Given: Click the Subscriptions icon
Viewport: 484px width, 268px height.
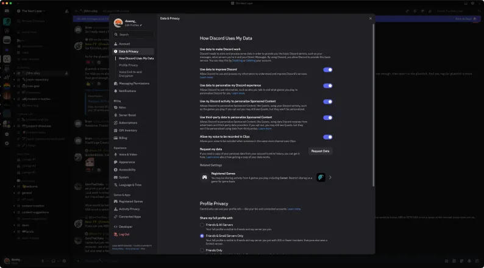Looking at the screenshot, I should [x=116, y=123].
